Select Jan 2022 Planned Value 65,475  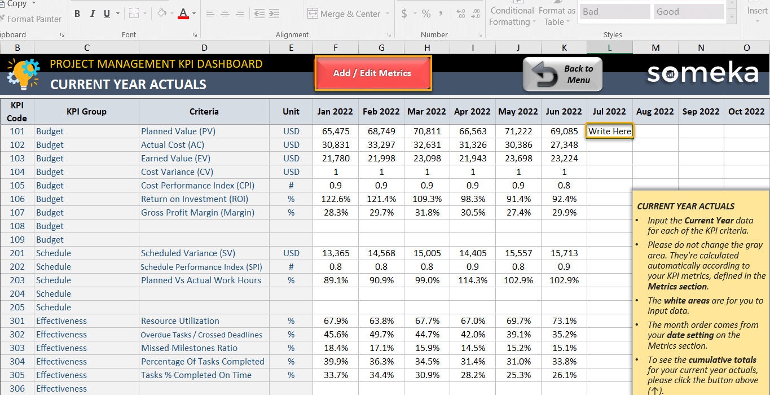[336, 131]
